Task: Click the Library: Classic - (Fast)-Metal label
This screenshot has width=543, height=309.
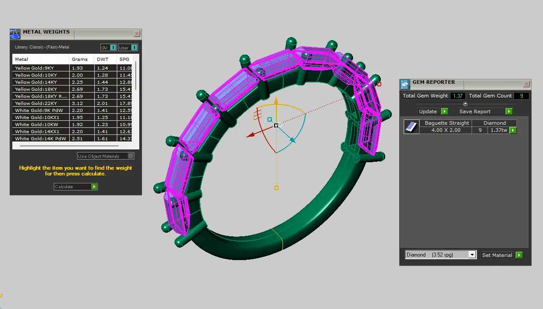Action: tap(42, 47)
